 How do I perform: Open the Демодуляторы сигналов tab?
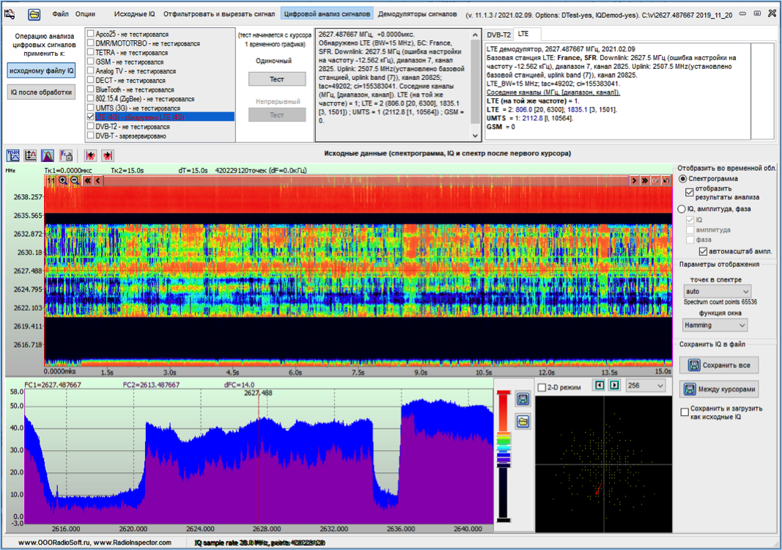(417, 13)
